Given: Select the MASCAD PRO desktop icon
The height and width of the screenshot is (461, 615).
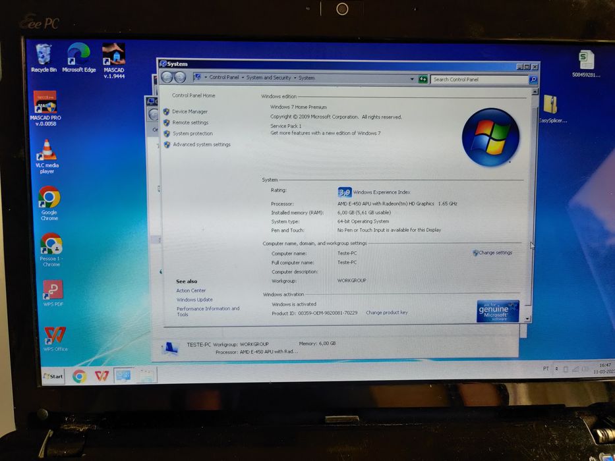Looking at the screenshot, I should click(45, 108).
